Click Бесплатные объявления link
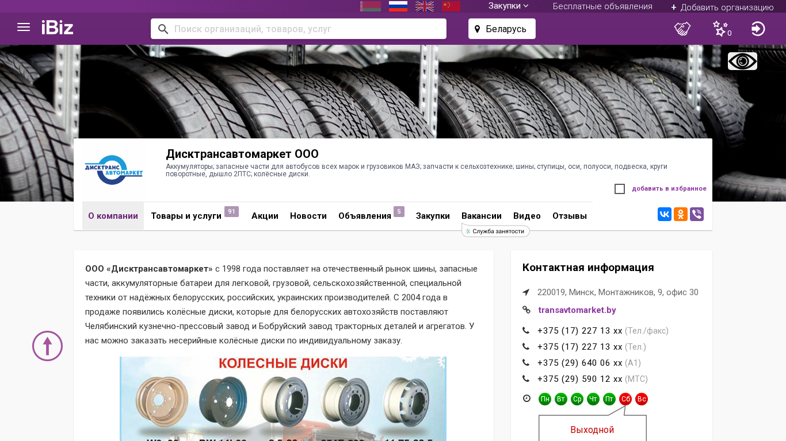 tap(602, 6)
